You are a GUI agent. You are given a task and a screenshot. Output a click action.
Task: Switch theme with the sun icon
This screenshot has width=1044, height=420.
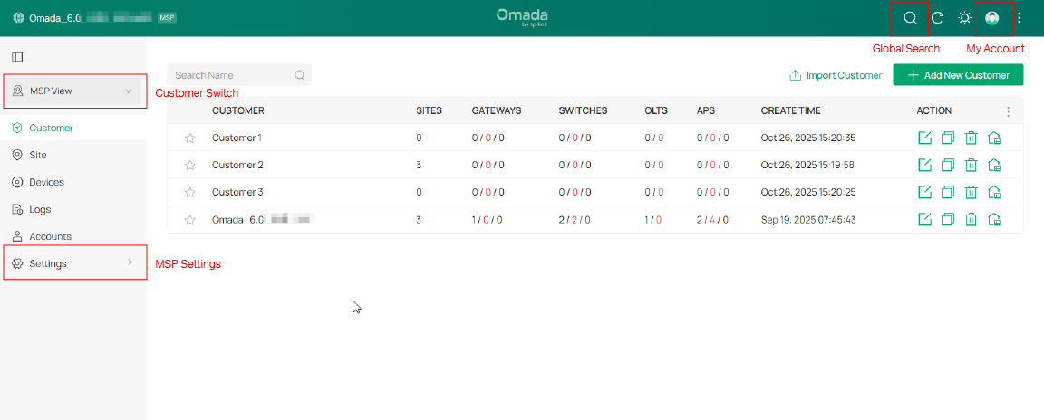[x=965, y=18]
